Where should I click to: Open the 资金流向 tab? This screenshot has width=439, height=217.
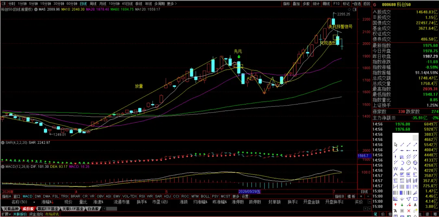[36, 214]
